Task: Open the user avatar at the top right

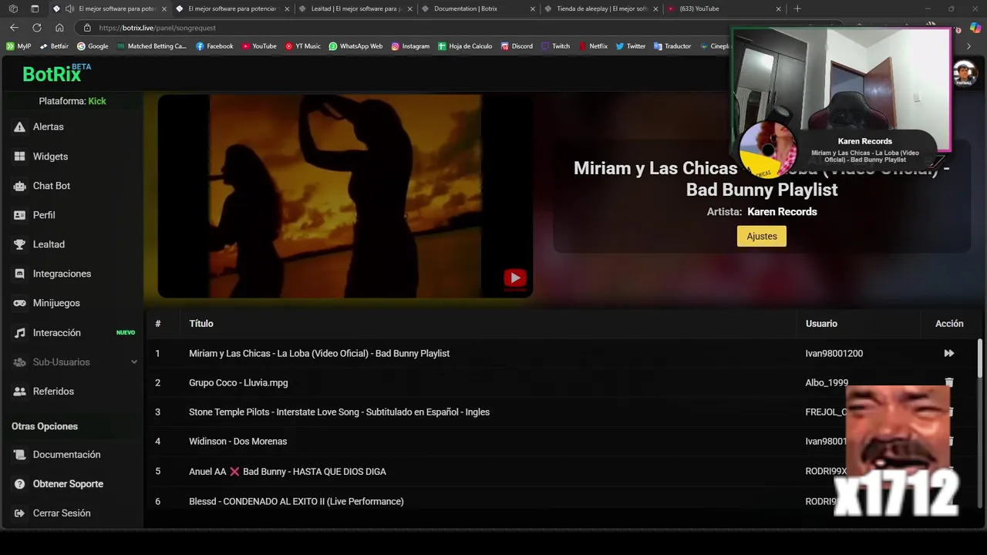Action: (x=964, y=75)
